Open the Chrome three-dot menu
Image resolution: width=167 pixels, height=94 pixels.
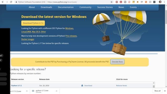pos(164,2)
